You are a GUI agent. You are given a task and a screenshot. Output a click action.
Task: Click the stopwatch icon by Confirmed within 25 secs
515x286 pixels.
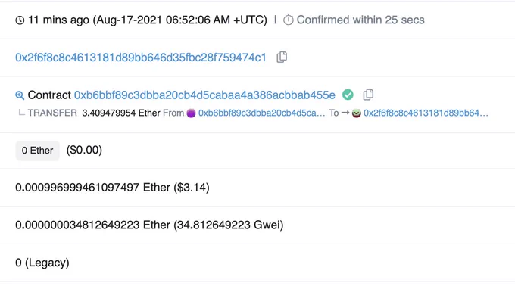[x=288, y=20]
